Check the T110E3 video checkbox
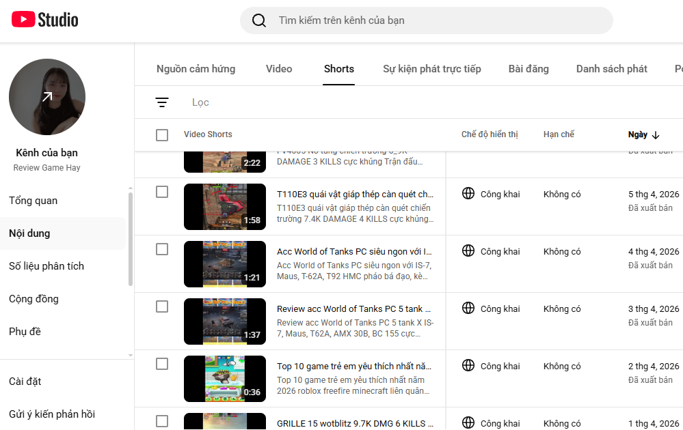This screenshot has height=430, width=683. click(x=162, y=192)
